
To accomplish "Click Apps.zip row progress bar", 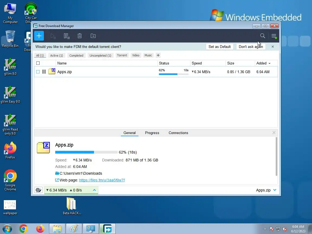I will click(174, 74).
